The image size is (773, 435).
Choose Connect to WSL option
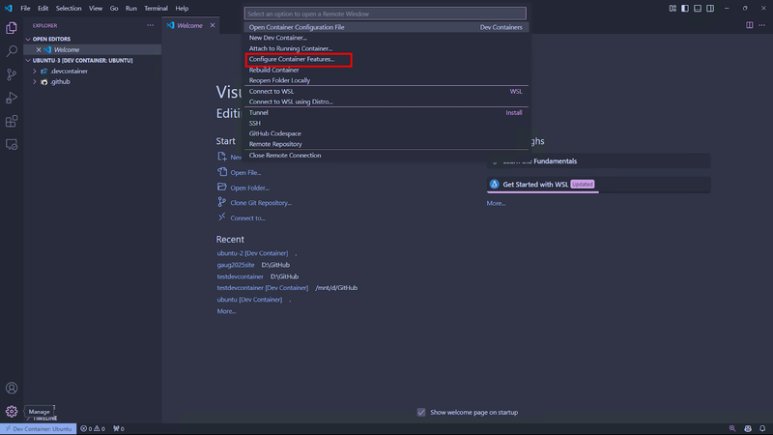[x=386, y=91]
